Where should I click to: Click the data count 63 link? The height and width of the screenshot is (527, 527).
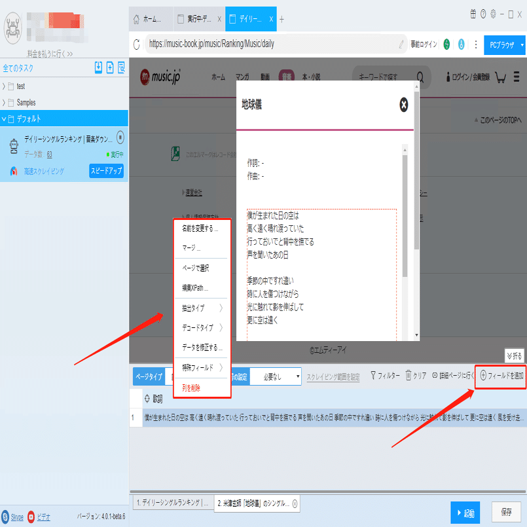coord(49,154)
